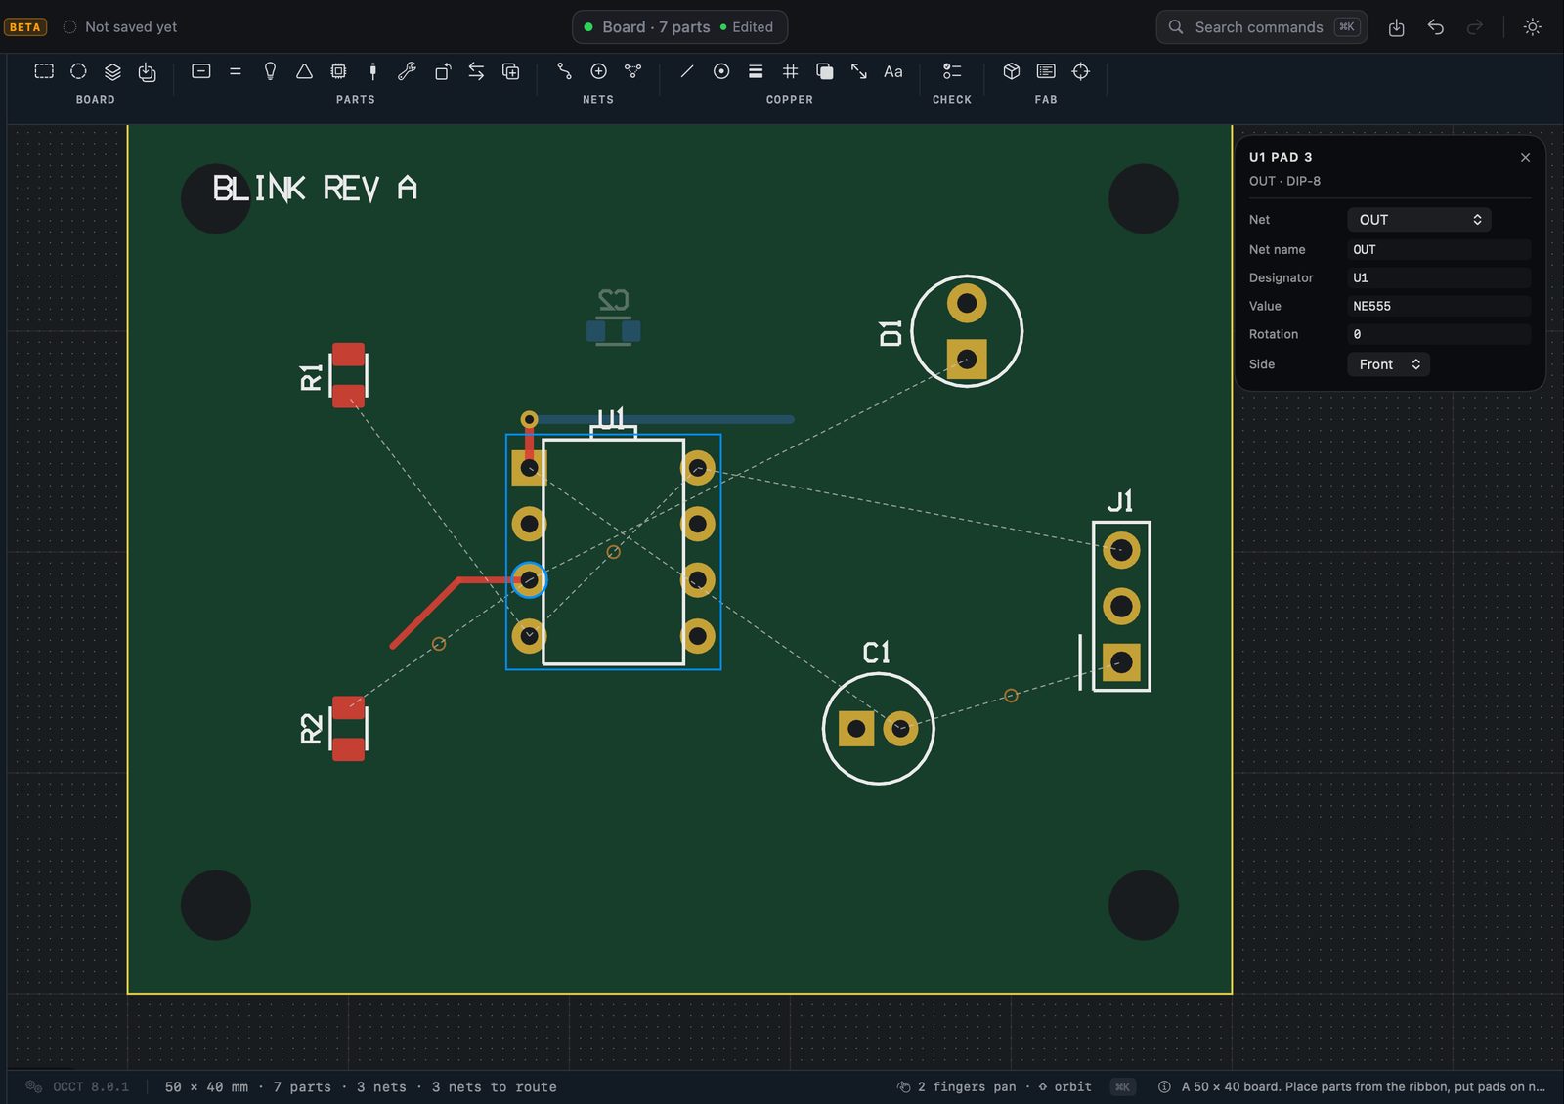This screenshot has width=1564, height=1104.
Task: Click the highlighted U1 pad 3
Action: point(529,580)
